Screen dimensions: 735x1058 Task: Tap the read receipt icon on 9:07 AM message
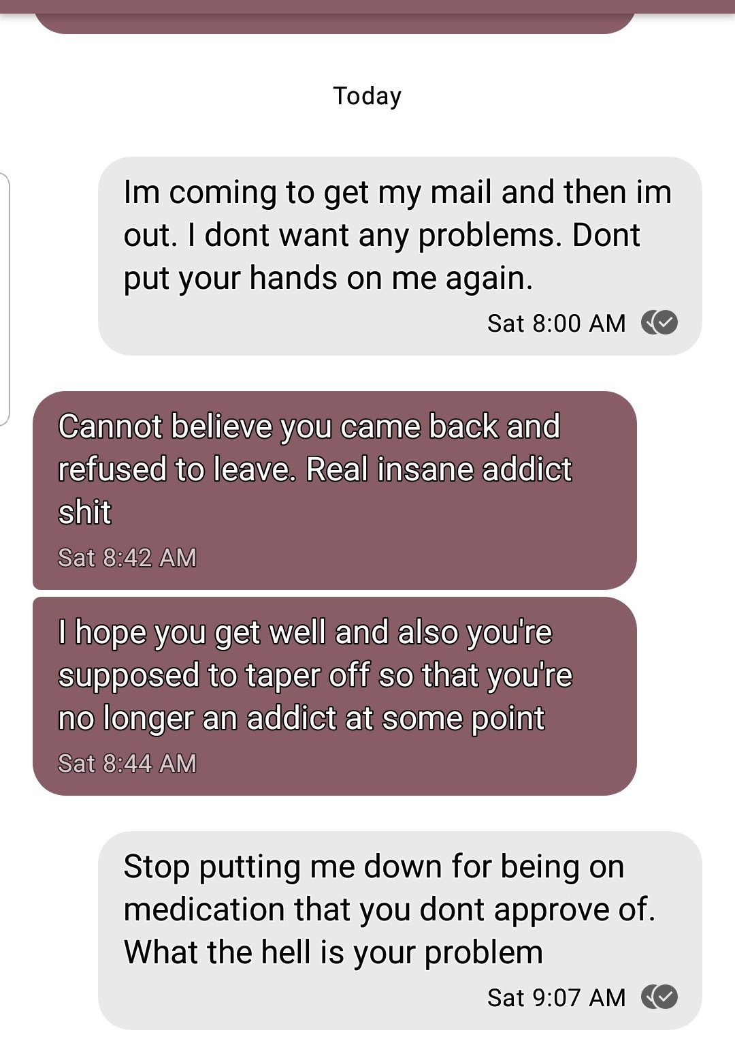click(659, 997)
